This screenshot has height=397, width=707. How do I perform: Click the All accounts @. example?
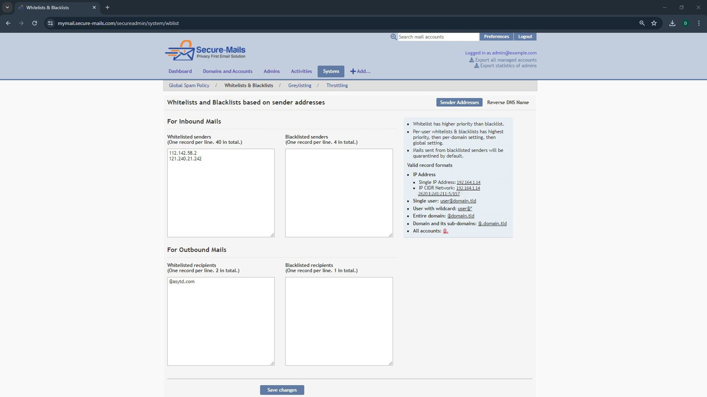(445, 231)
